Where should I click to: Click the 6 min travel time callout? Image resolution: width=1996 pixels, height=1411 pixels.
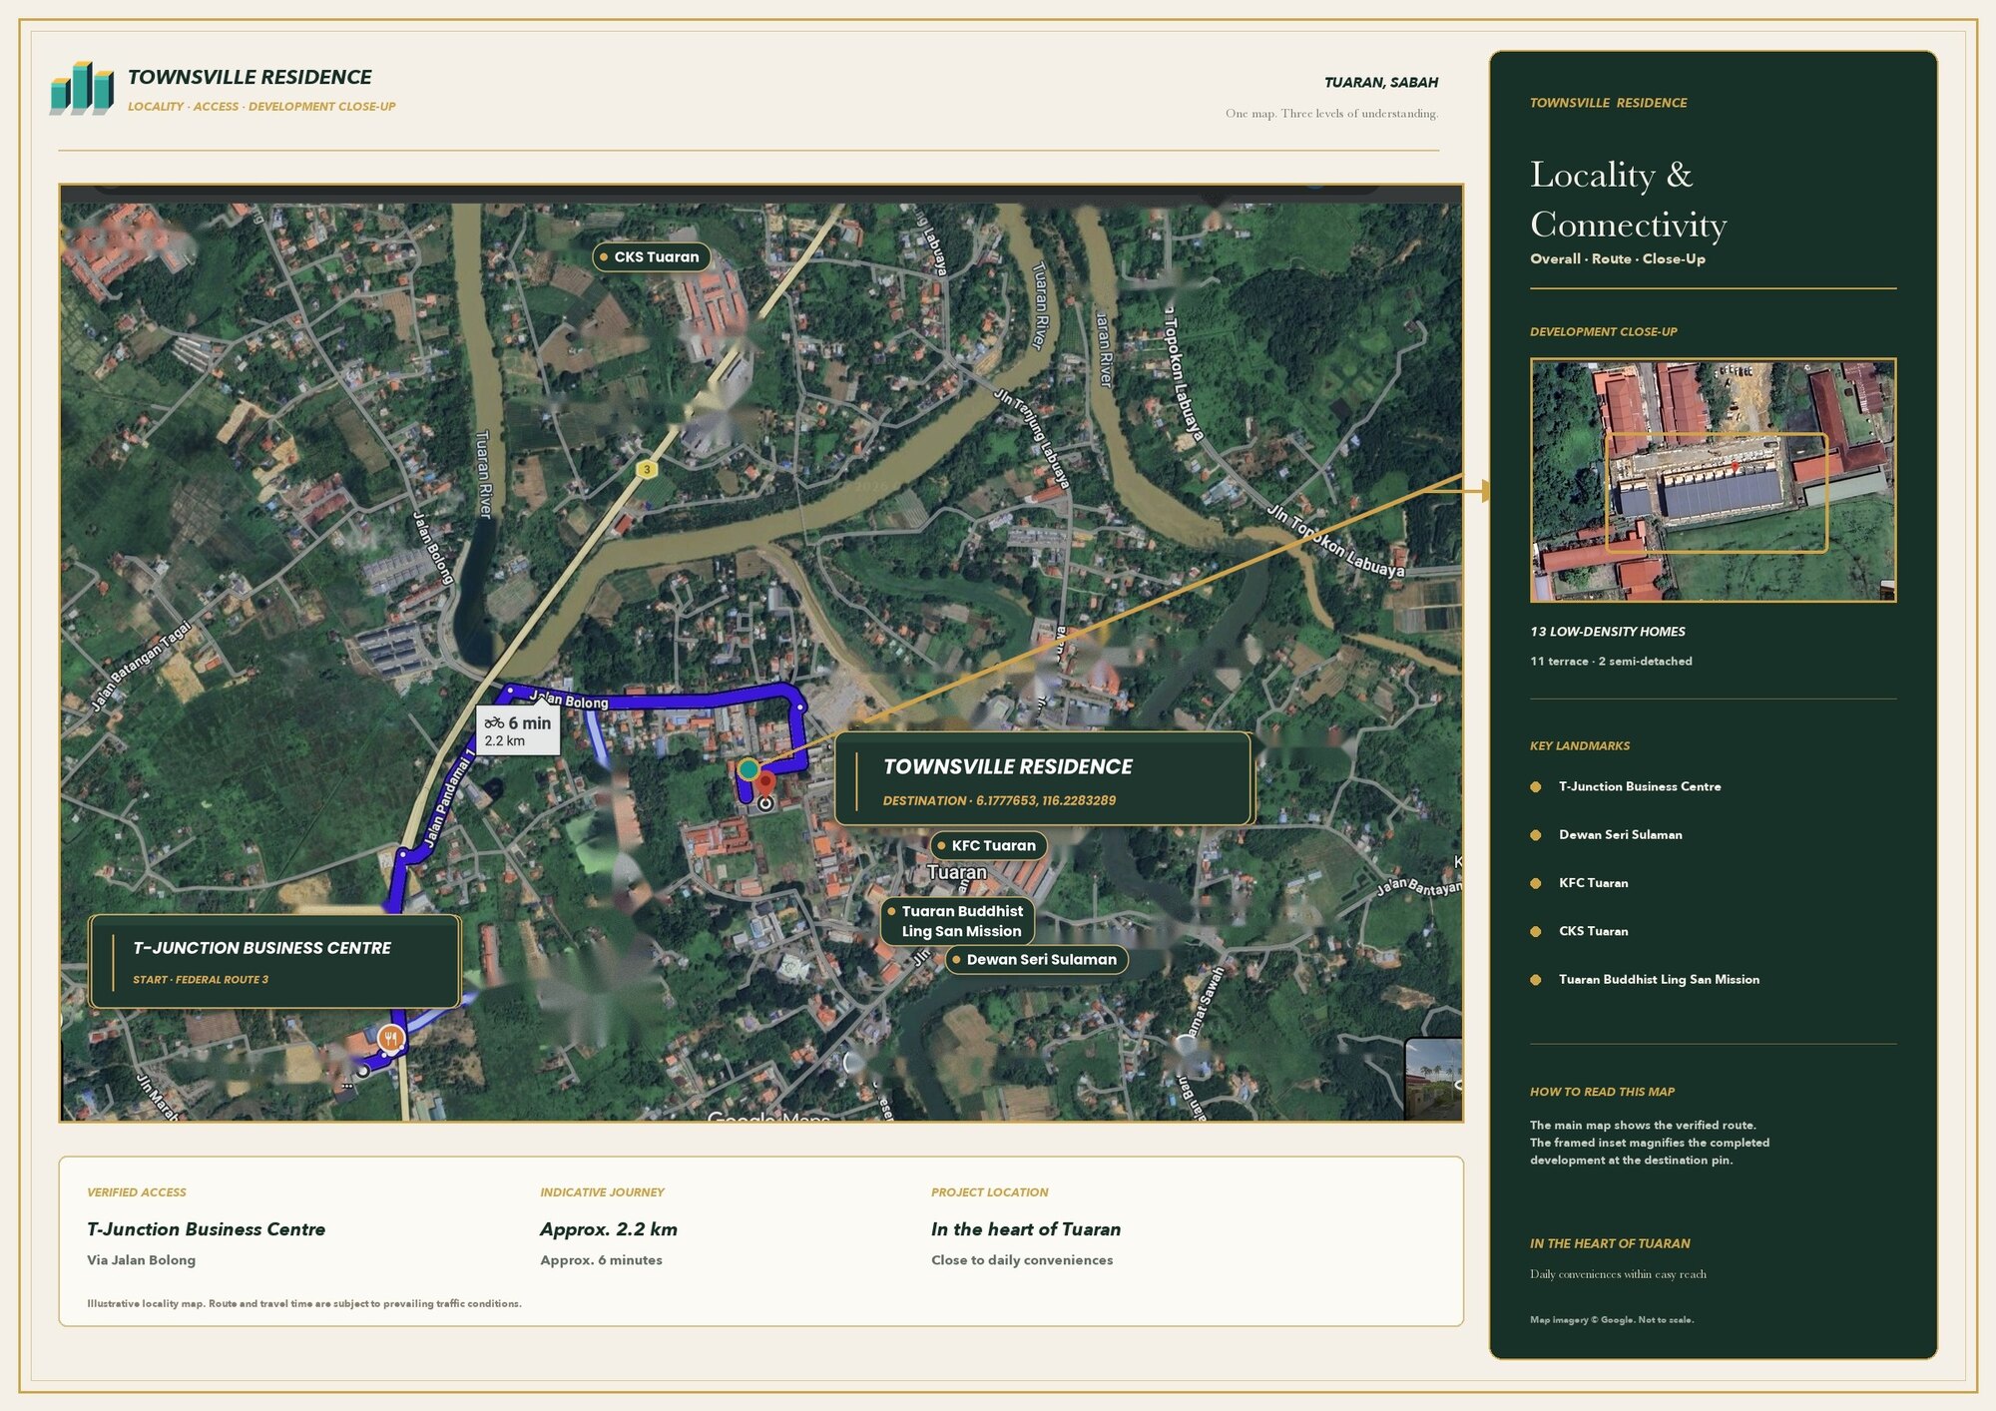pos(517,730)
